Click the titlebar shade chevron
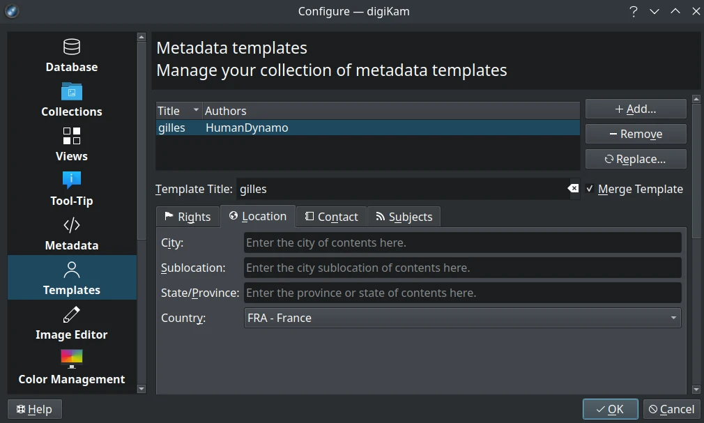 tap(654, 11)
